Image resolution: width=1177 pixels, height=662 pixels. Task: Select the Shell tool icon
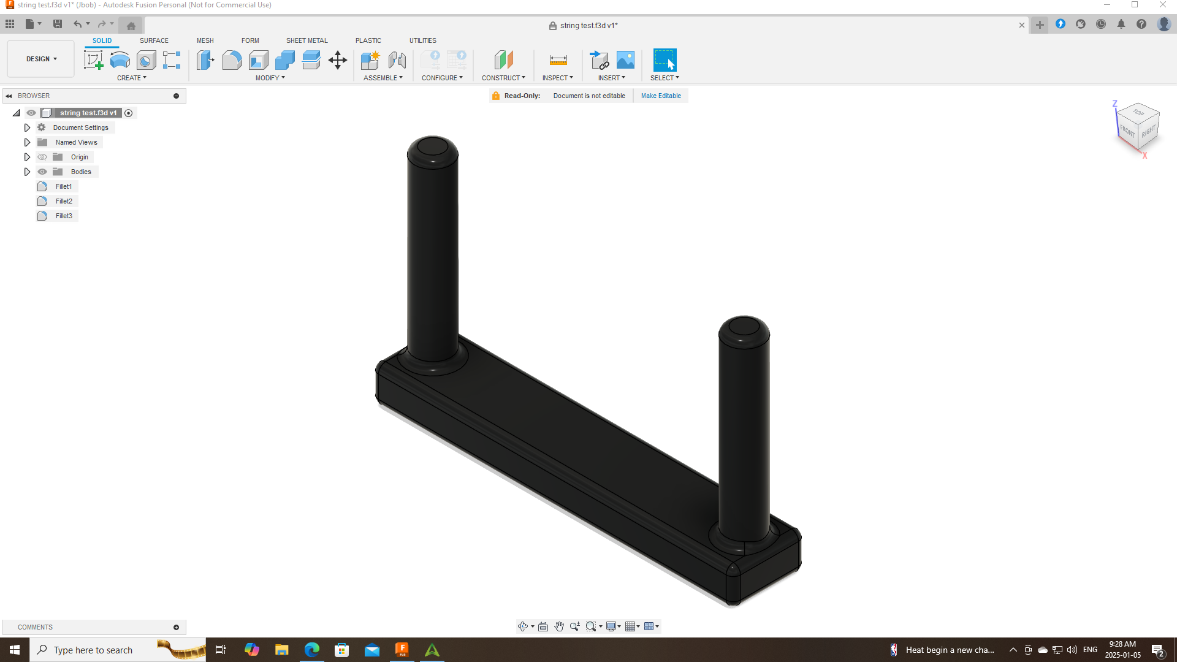coord(258,60)
